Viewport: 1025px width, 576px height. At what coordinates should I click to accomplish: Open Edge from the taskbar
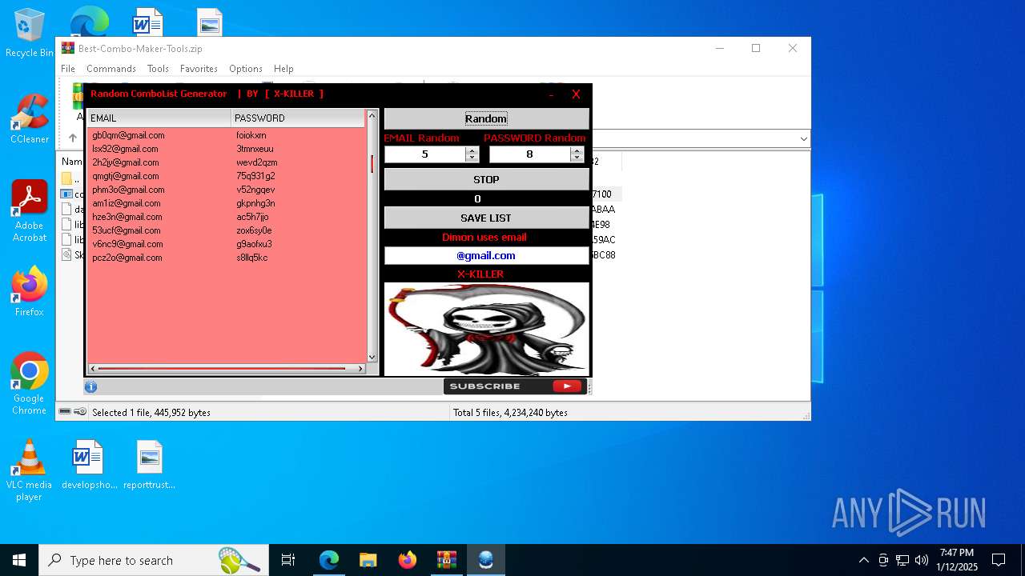pyautogui.click(x=328, y=560)
